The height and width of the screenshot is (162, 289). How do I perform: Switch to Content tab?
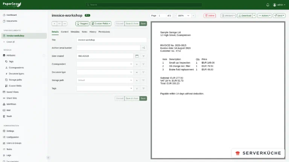(64, 32)
